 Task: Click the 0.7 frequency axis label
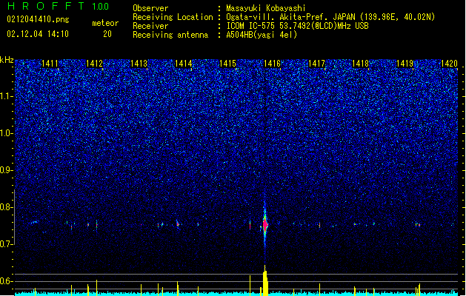pos(6,244)
